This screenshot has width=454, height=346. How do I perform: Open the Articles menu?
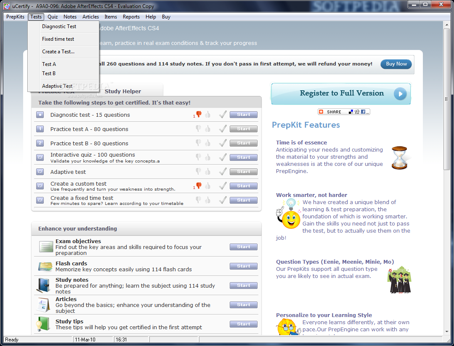coord(90,17)
